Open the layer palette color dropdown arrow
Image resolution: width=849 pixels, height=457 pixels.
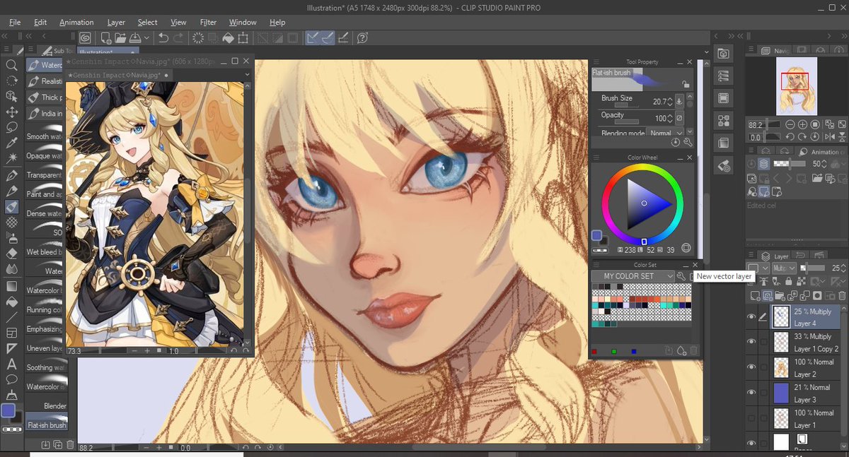click(765, 268)
